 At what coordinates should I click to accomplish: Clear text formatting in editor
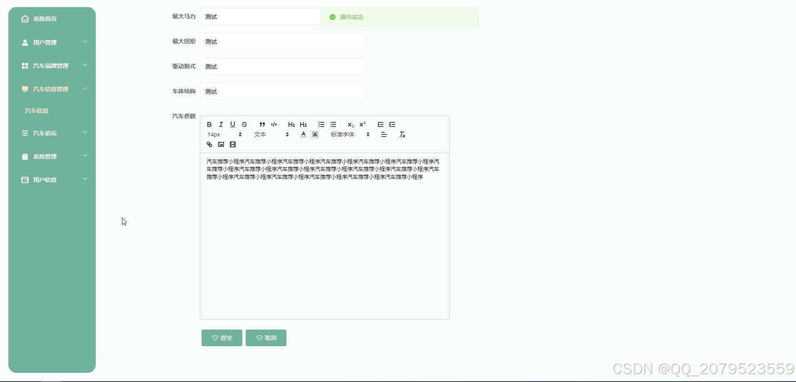402,134
